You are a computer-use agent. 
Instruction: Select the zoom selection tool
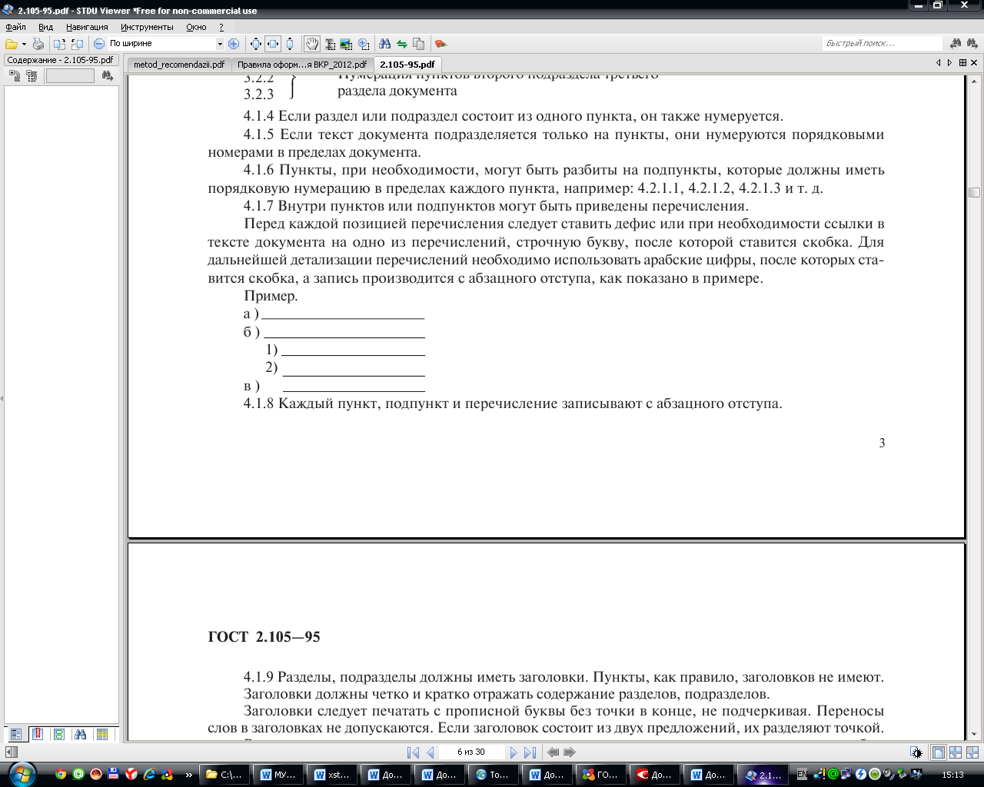coord(364,44)
